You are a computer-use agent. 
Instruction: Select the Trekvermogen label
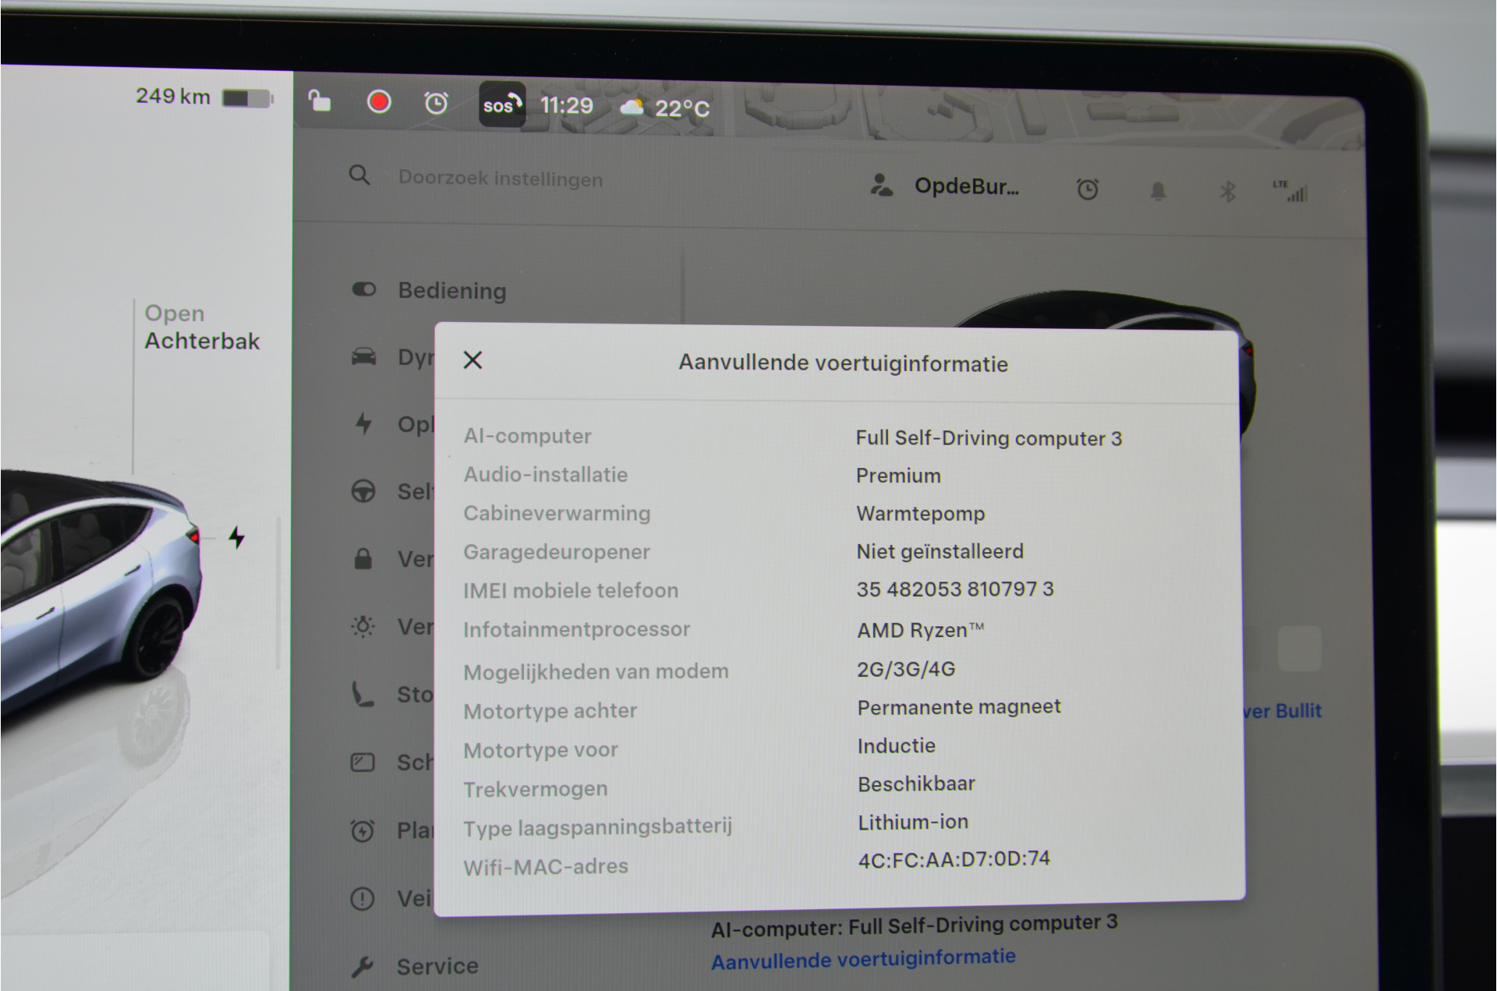point(536,789)
